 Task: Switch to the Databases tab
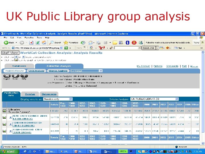[19, 66]
